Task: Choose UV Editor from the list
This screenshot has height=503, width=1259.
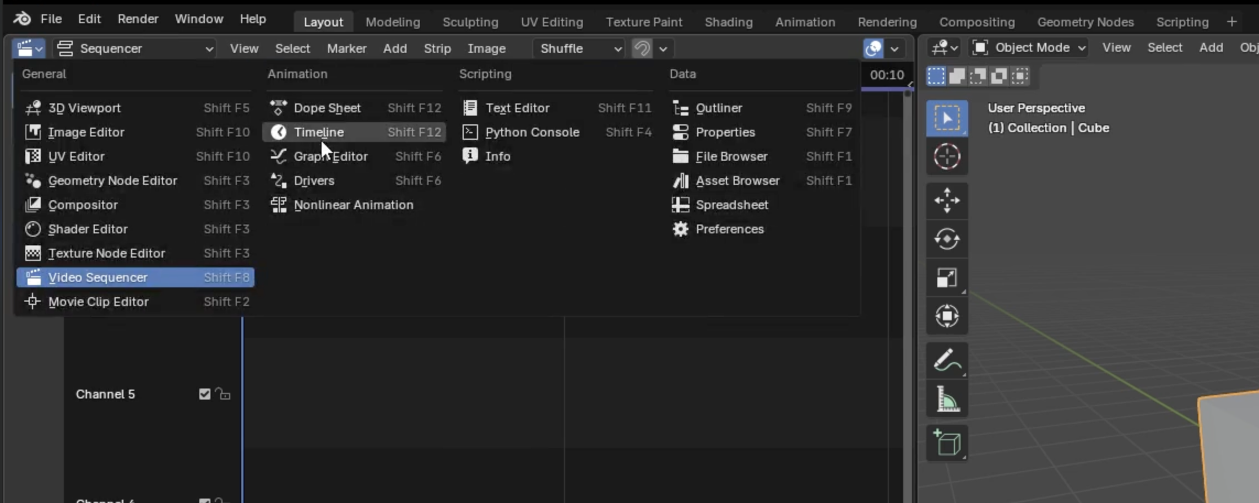Action: [x=136, y=156]
